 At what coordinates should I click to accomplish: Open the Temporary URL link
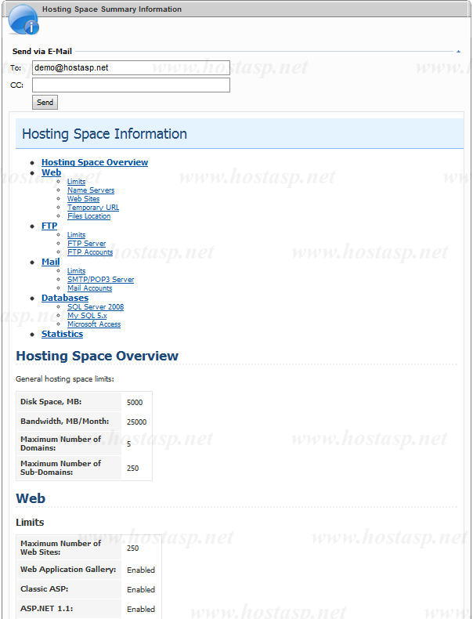(x=93, y=208)
